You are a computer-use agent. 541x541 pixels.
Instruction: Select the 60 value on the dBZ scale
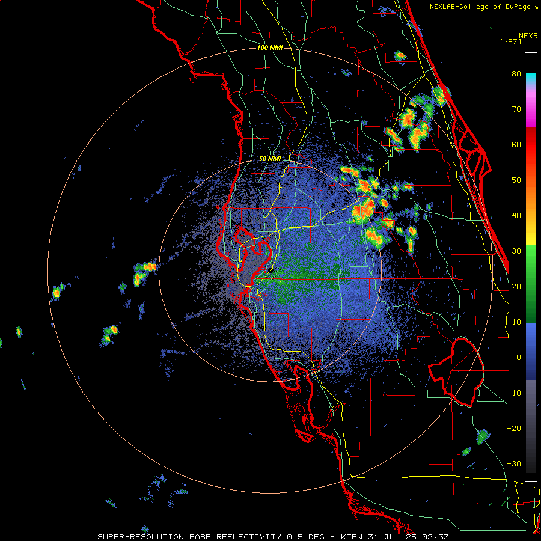[516, 144]
